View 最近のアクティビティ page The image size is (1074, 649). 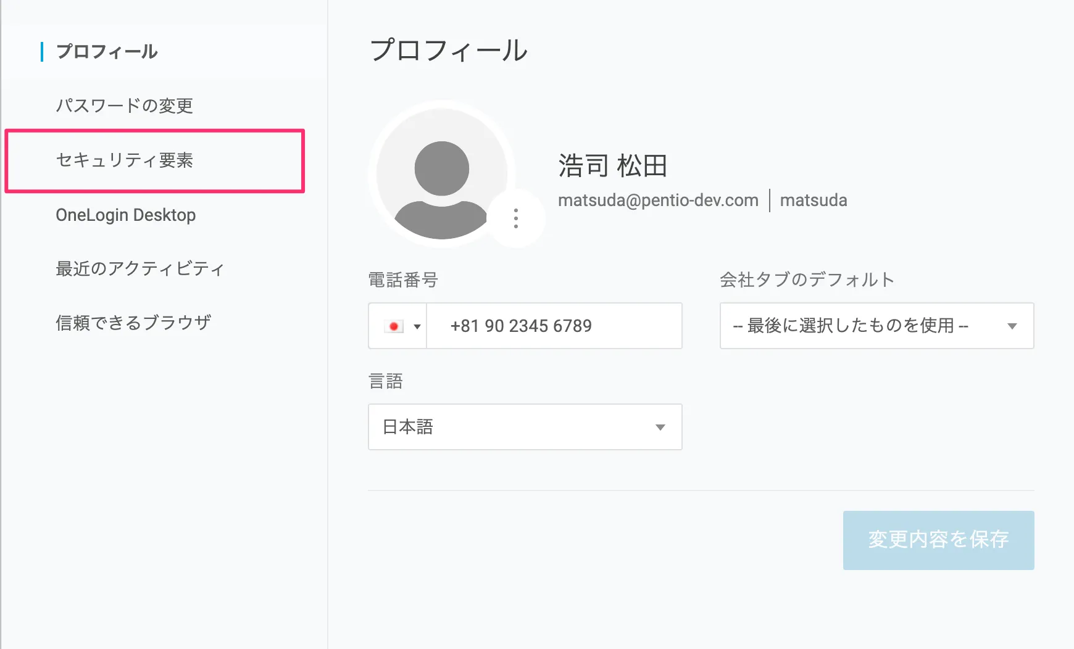(x=140, y=269)
